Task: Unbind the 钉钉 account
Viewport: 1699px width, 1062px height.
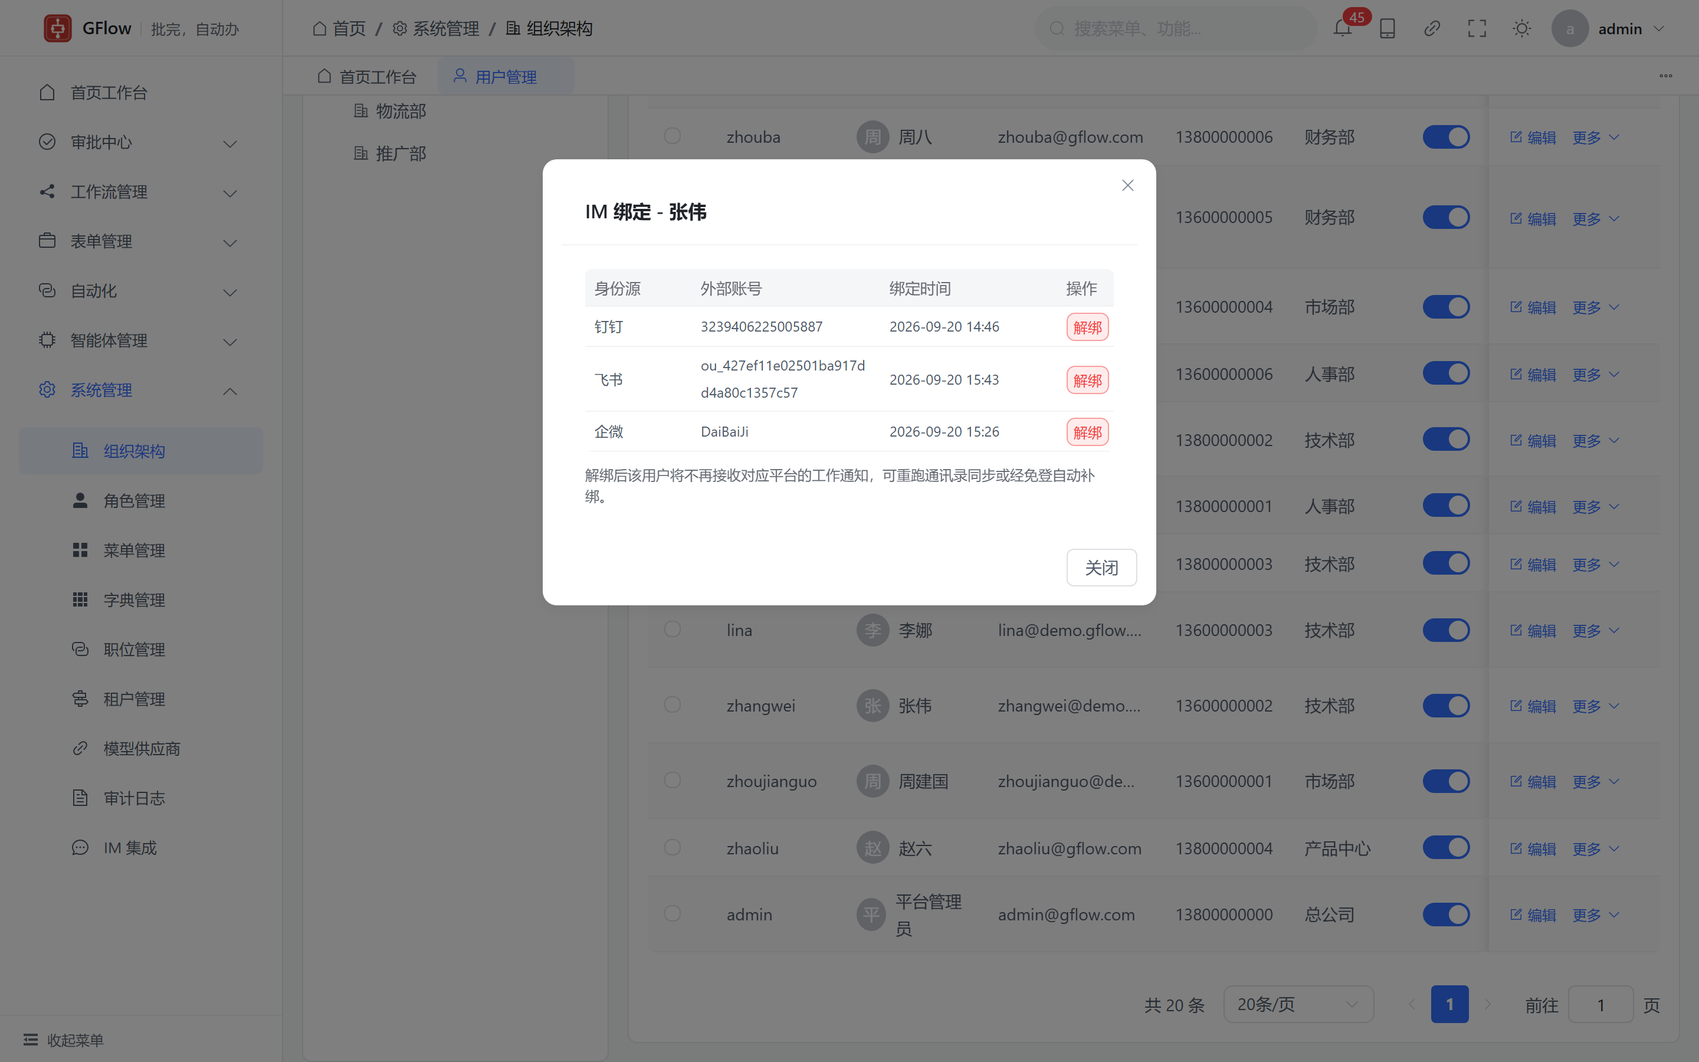Action: click(x=1087, y=327)
